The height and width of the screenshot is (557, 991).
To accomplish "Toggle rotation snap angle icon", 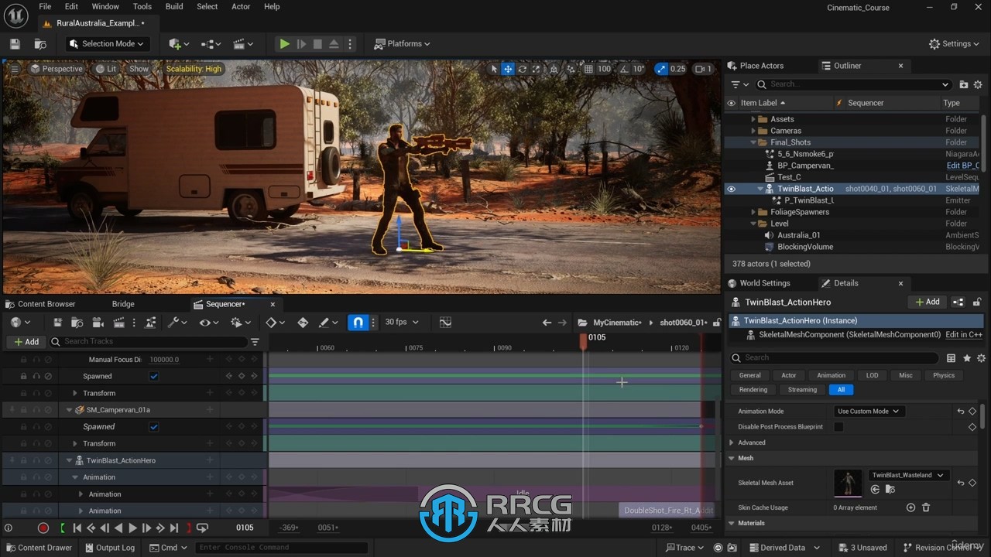I will click(624, 69).
